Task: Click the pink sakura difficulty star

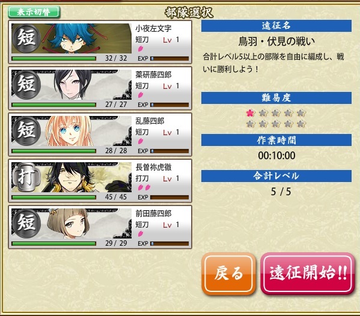Action: pyautogui.click(x=250, y=113)
